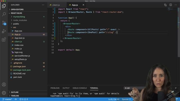
Task: Open the Explorer view in activity bar
Action: (4, 6)
